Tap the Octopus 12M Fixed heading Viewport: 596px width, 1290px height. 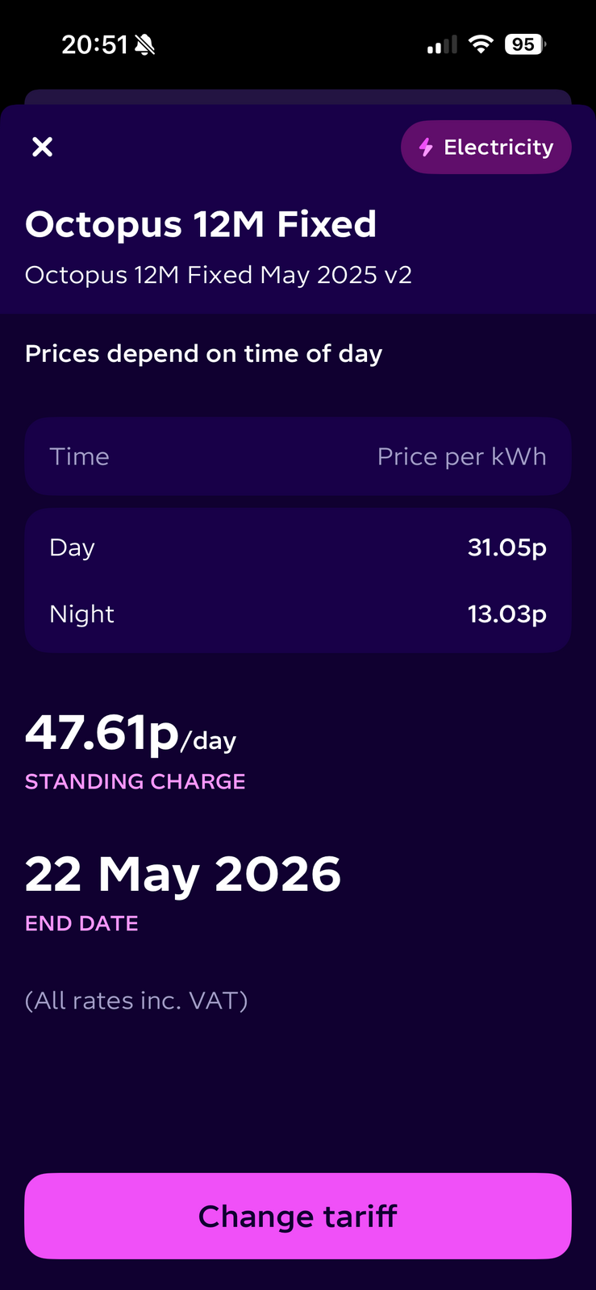click(201, 224)
